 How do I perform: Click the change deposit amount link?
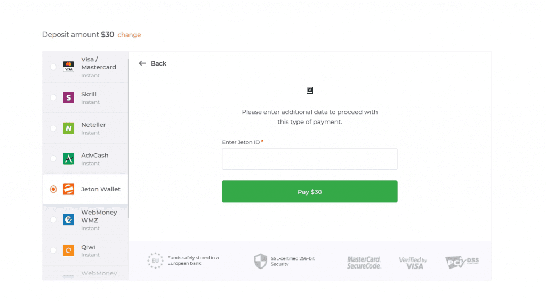tap(129, 35)
